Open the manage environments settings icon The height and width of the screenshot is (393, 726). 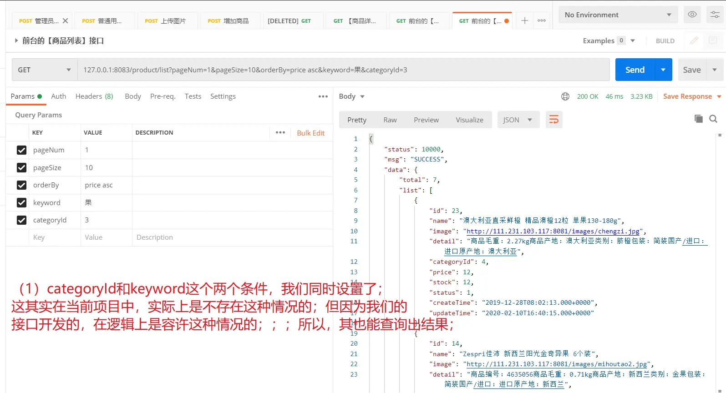pyautogui.click(x=715, y=15)
